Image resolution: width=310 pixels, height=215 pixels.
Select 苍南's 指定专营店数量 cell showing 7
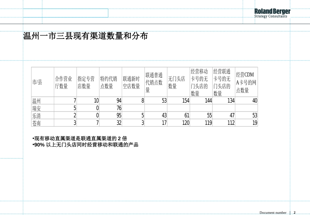pyautogui.click(x=88, y=123)
